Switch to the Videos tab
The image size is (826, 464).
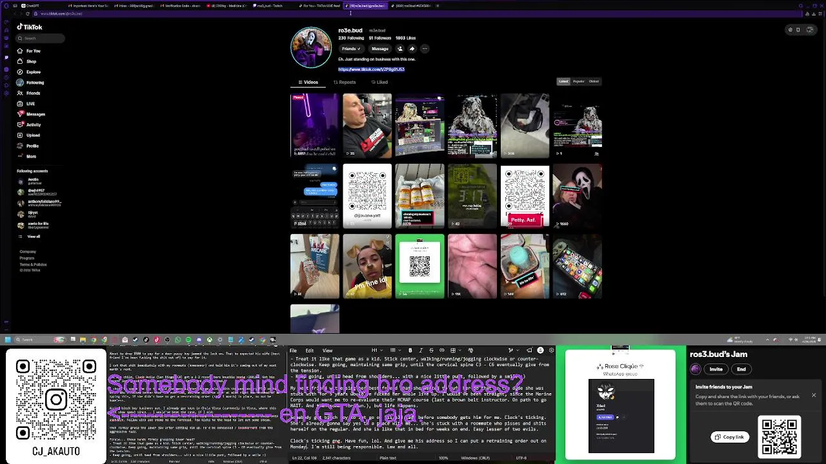[x=308, y=82]
